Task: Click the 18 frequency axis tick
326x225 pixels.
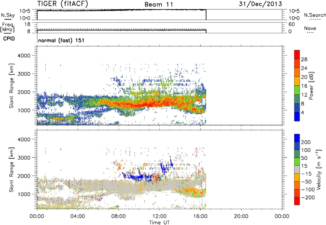Action: tap(27, 24)
